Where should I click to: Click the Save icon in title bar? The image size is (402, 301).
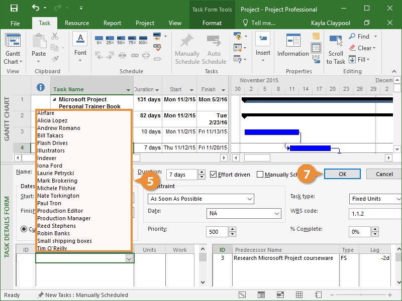pyautogui.click(x=14, y=9)
